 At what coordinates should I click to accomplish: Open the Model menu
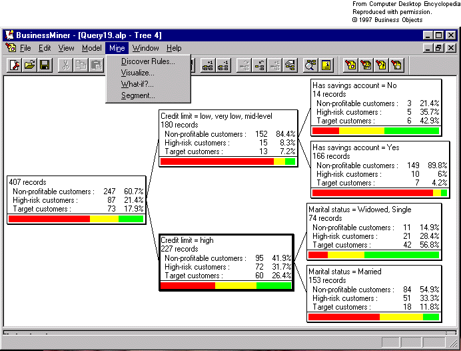tap(92, 47)
